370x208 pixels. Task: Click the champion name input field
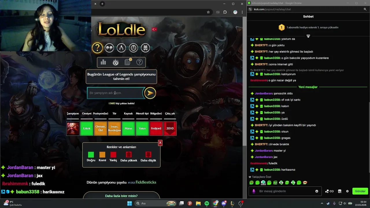click(x=115, y=93)
